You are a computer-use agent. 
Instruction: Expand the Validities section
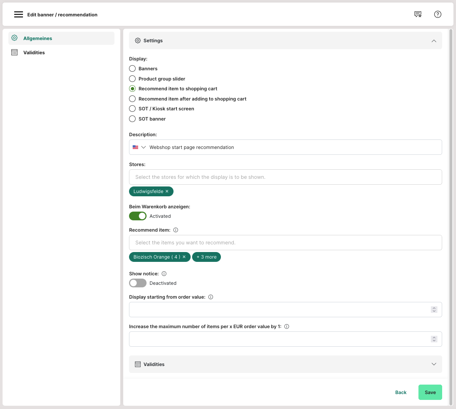tap(434, 365)
